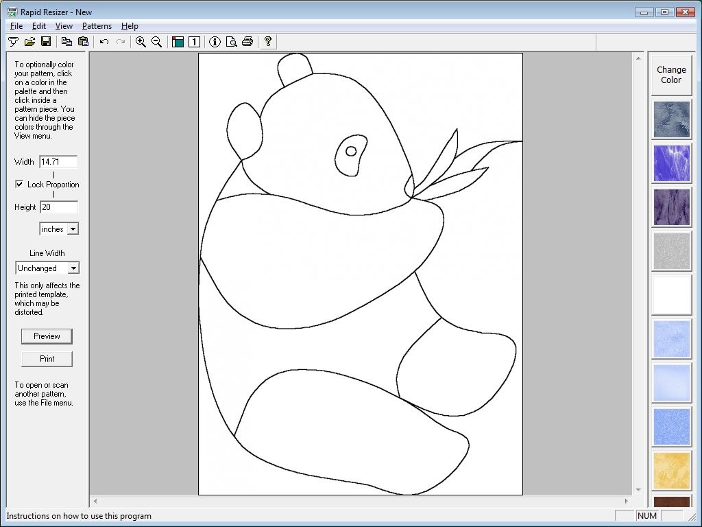Click the information toolbar icon
This screenshot has height=527, width=702.
215,42
